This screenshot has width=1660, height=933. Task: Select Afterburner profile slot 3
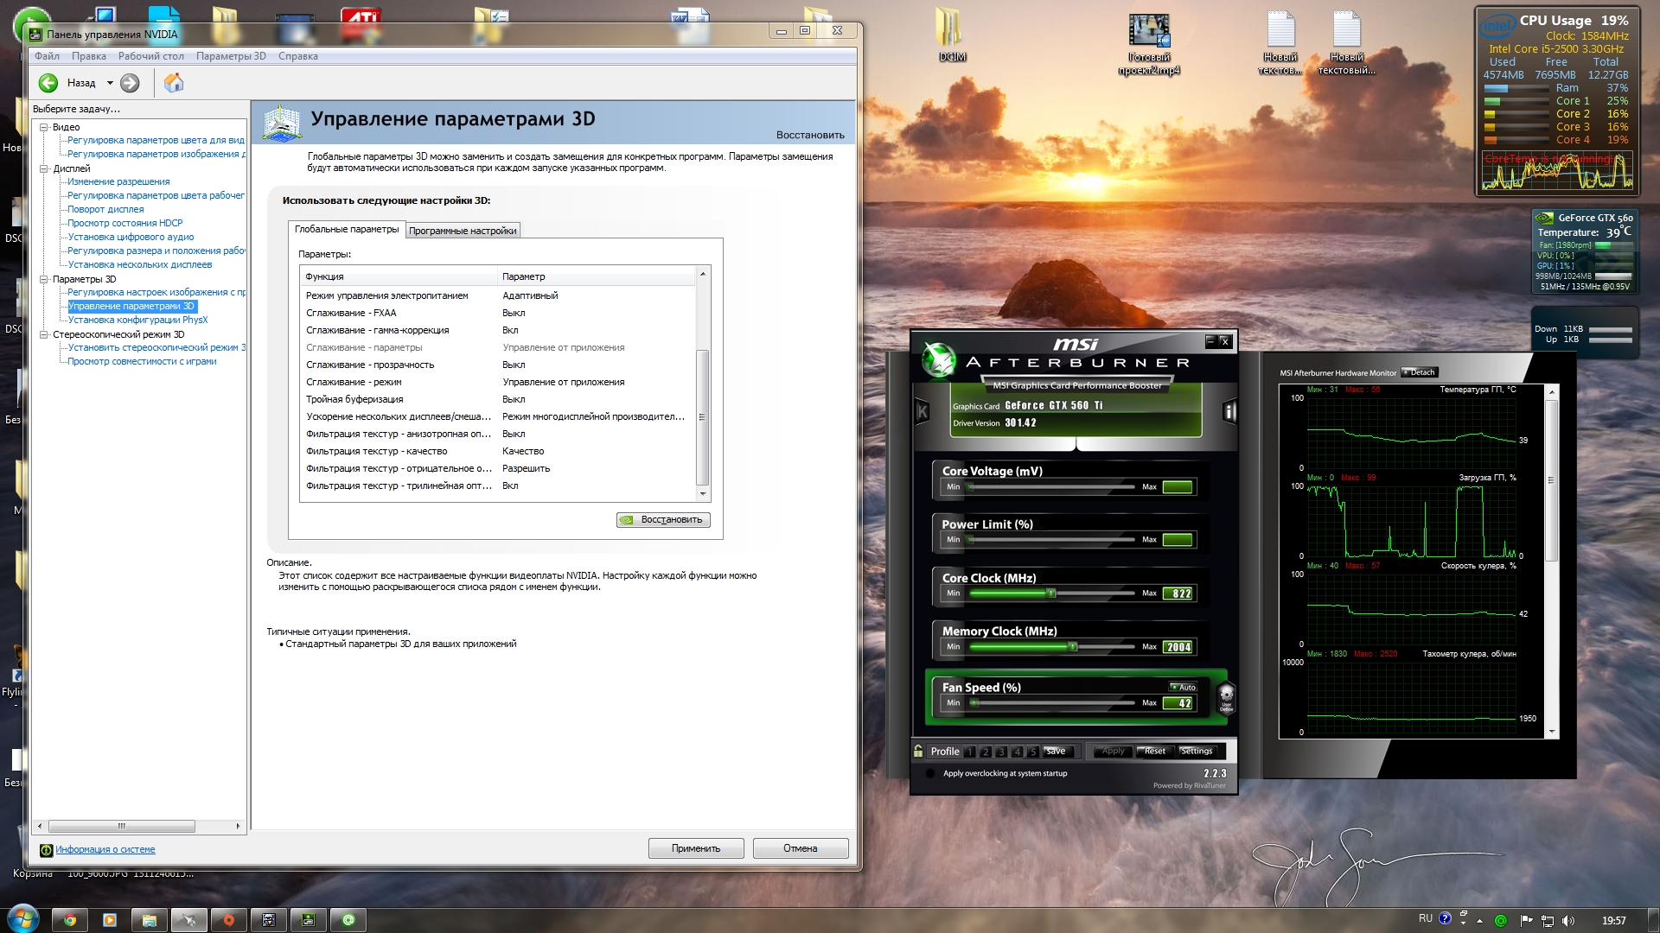pos(1001,752)
